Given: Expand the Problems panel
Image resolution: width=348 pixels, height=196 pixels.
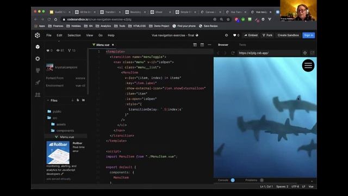Looking at the screenshot, I should (251, 180).
